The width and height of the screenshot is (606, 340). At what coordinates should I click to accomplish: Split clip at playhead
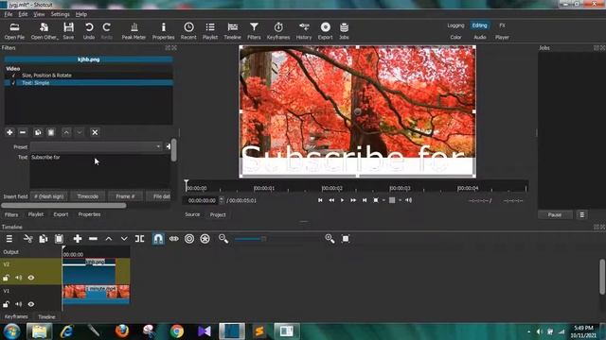coord(139,239)
